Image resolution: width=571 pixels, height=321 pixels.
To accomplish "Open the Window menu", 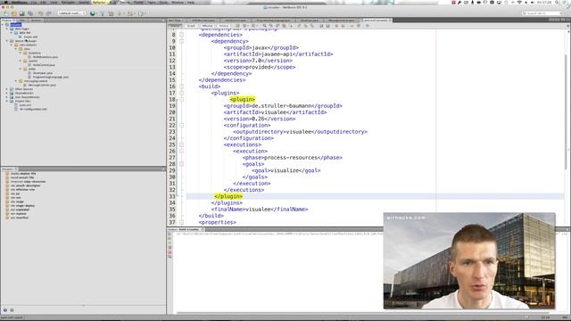I will point(178,2).
